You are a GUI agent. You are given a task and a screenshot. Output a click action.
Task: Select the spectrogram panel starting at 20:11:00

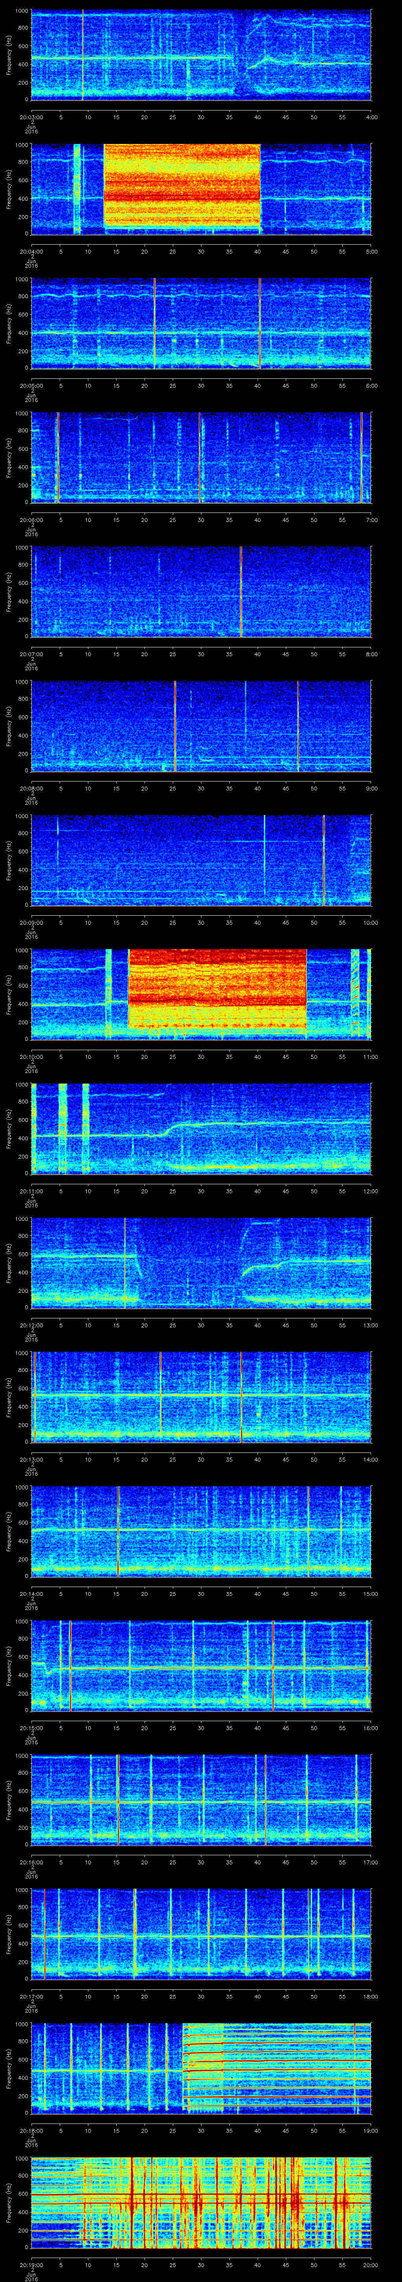[201, 1128]
